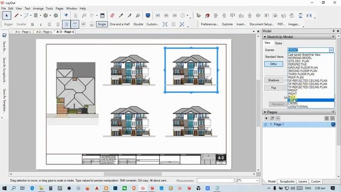341x192 pixels.
Task: Open the Line tool options arrow
Action: point(21,15)
